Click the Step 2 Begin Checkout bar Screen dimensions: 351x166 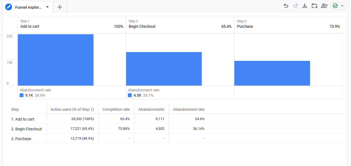click(164, 69)
